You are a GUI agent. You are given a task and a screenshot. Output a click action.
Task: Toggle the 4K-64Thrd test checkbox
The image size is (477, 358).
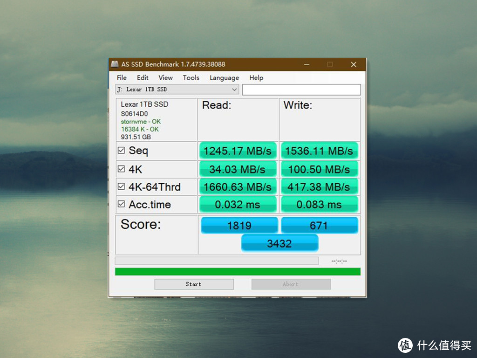[121, 186]
